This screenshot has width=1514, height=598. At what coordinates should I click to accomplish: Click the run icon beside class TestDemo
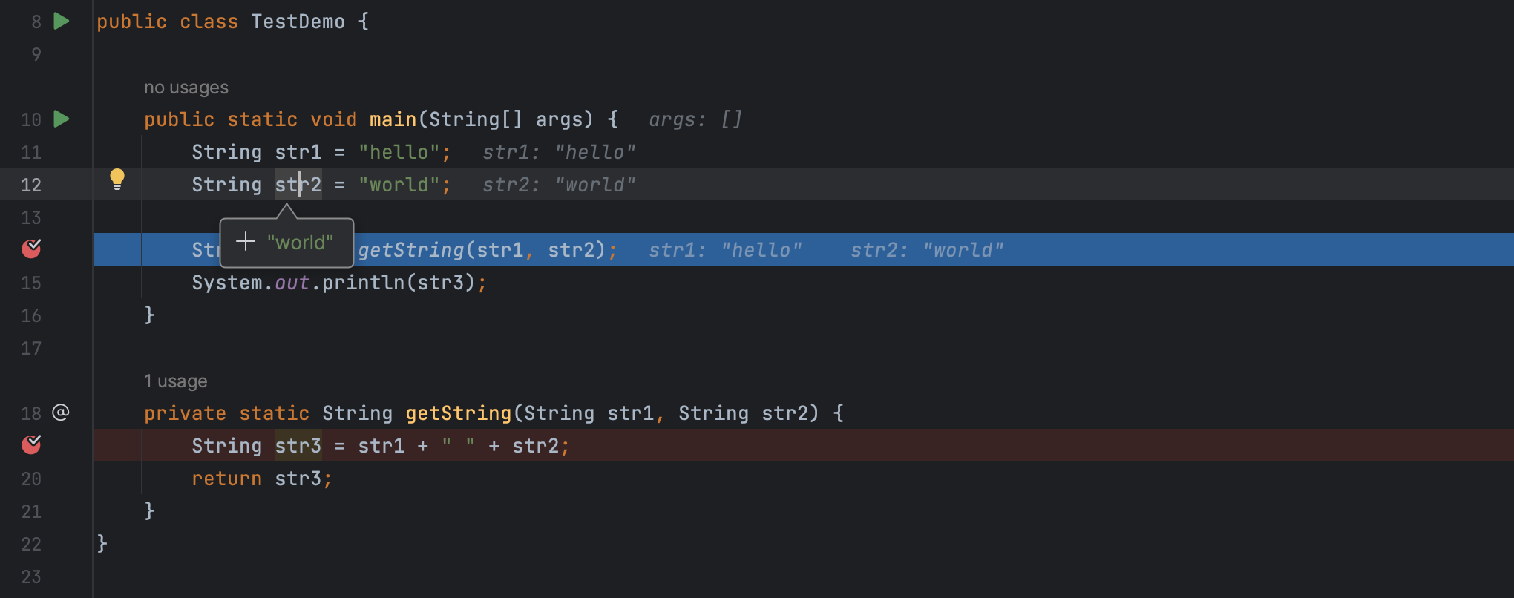coord(62,22)
